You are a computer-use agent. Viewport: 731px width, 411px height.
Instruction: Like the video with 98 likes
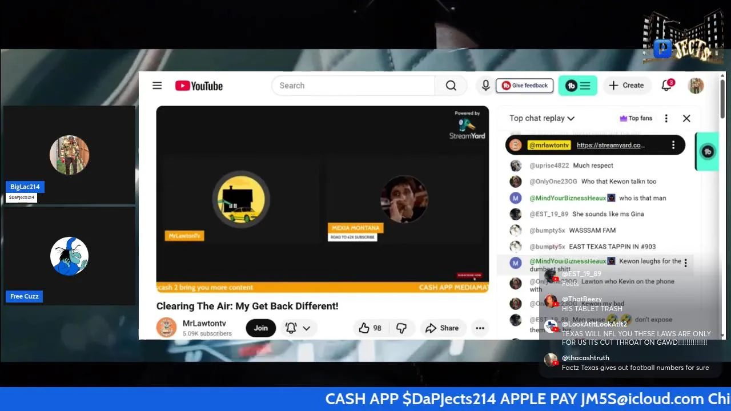(x=370, y=328)
